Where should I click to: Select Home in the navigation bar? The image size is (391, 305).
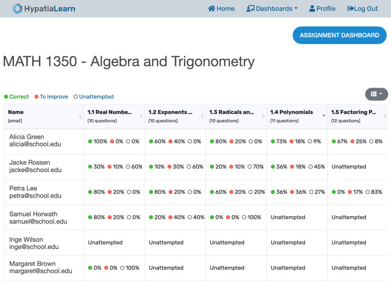coord(221,8)
